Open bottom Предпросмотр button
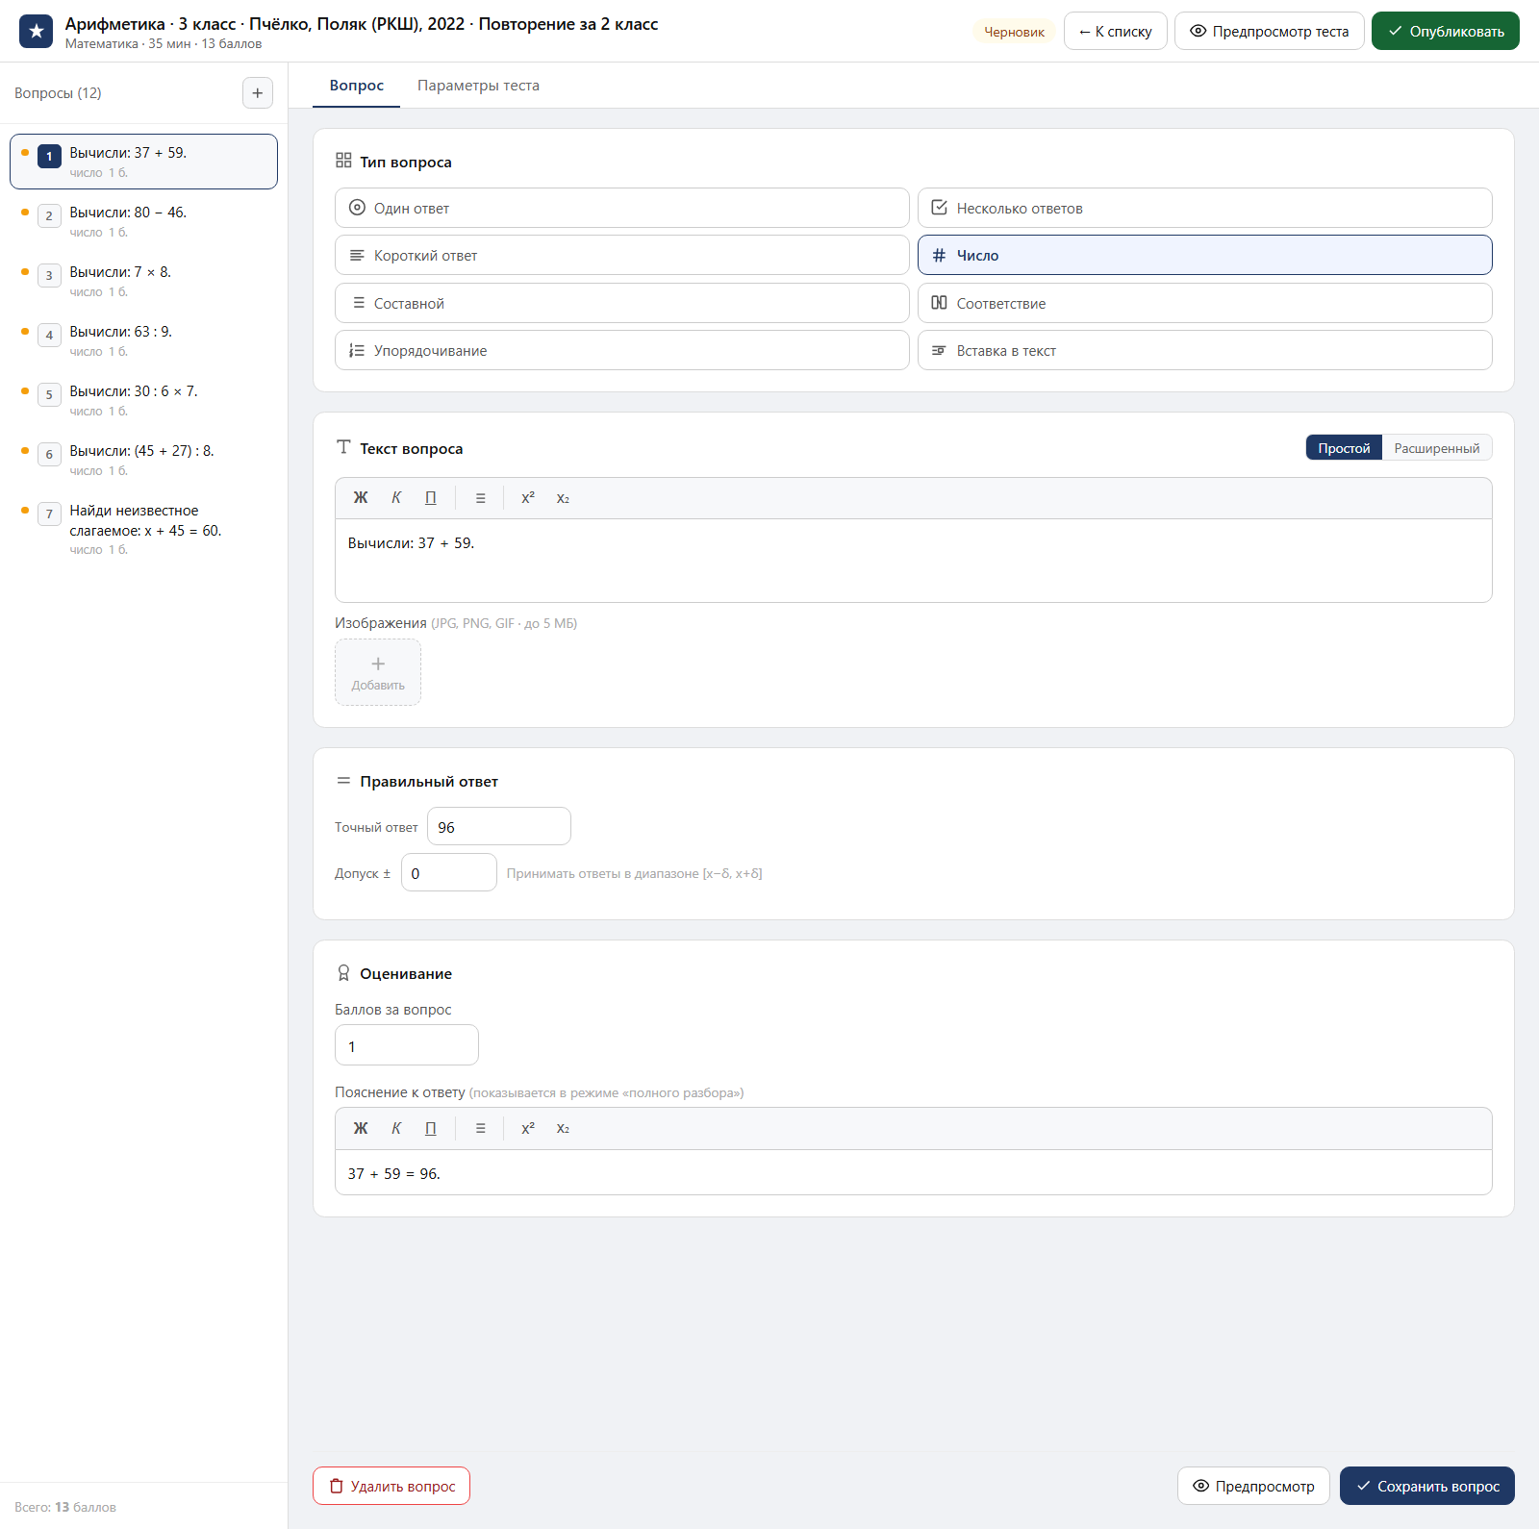This screenshot has height=1529, width=1539. click(1253, 1486)
